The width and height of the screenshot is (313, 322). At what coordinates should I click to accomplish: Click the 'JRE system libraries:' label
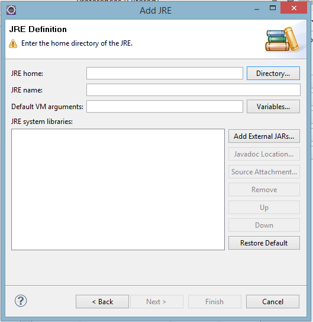tap(42, 122)
